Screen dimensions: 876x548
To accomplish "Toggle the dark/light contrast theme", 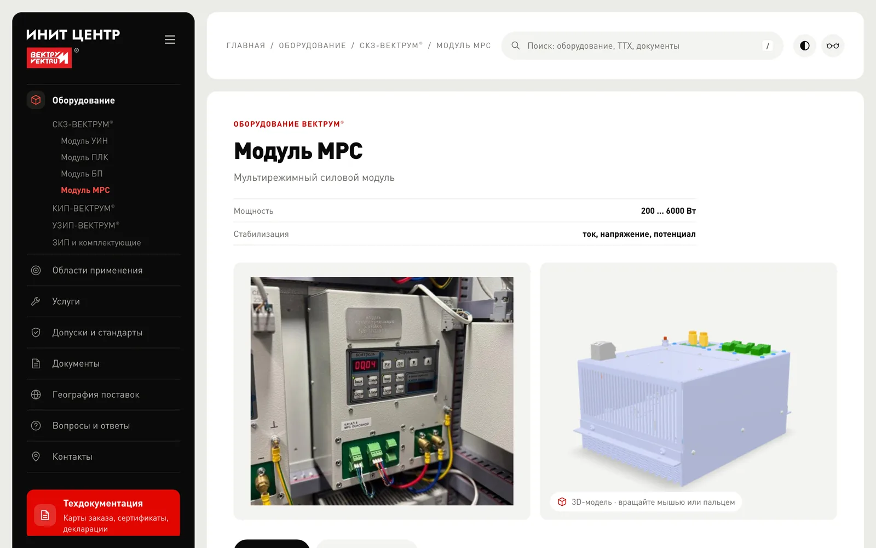I will click(804, 45).
